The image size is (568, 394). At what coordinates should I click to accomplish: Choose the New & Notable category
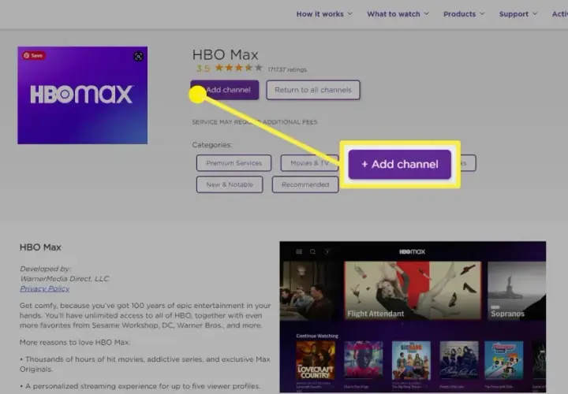(x=230, y=184)
